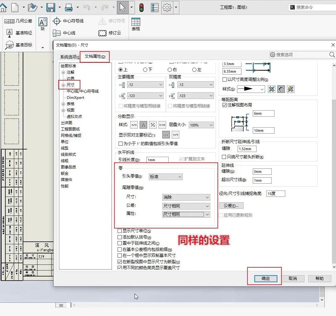This screenshot has width=336, height=316.
Task: Select the cursor arrow tool
Action: click(123, 7)
